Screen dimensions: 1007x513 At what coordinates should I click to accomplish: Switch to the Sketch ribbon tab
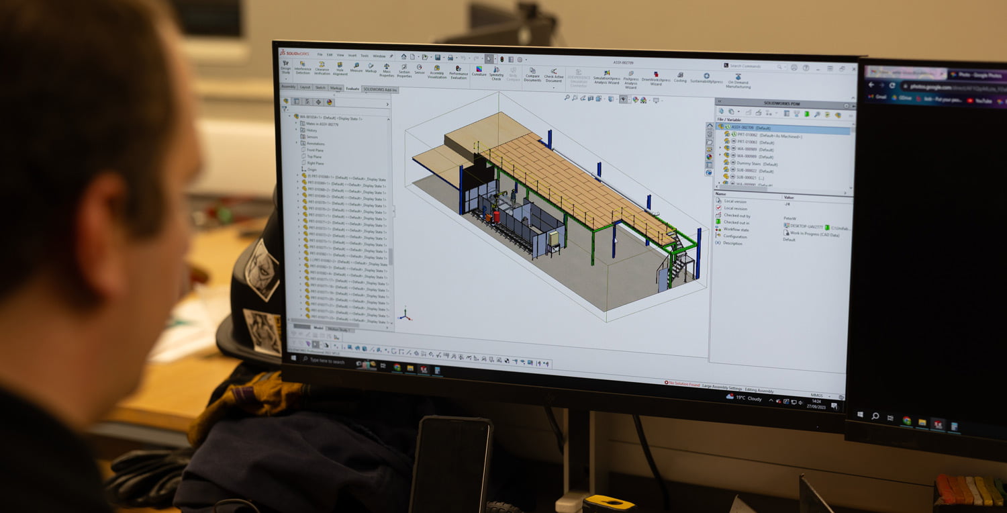(320, 87)
